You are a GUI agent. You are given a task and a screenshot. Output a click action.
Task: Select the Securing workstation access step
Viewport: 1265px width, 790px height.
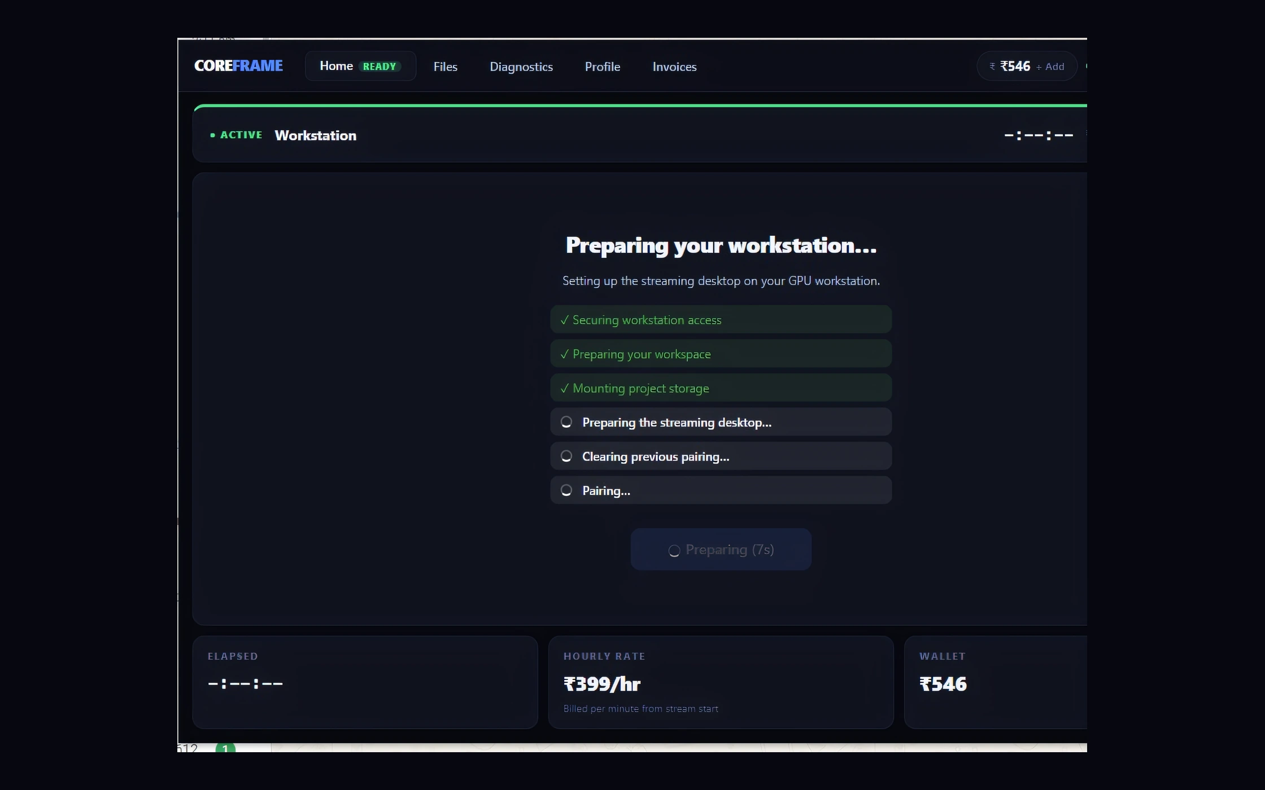[721, 319]
